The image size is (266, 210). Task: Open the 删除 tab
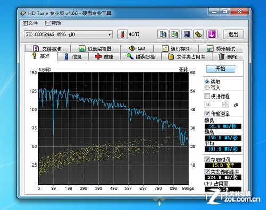coord(228,57)
